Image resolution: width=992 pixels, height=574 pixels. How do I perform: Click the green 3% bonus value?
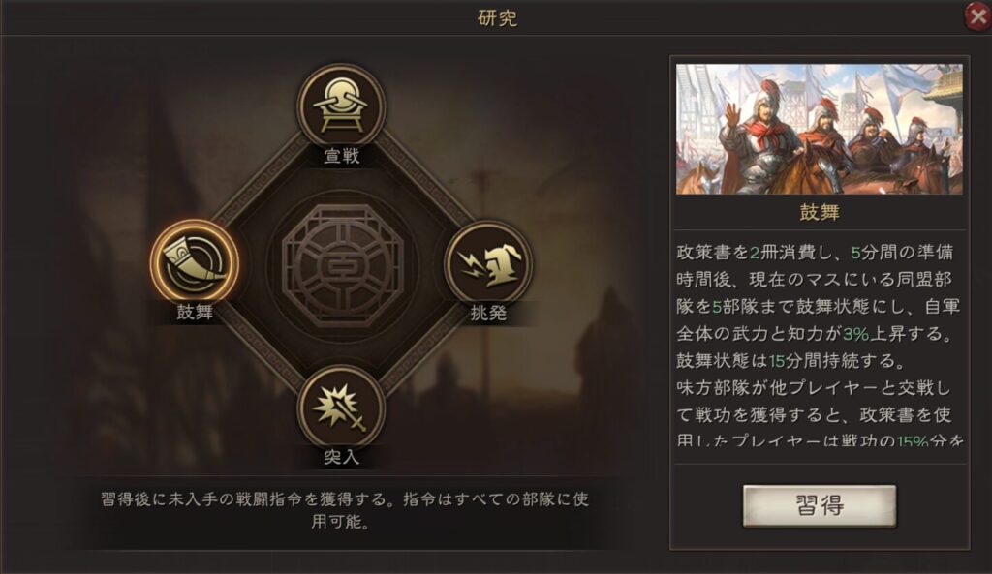click(856, 333)
